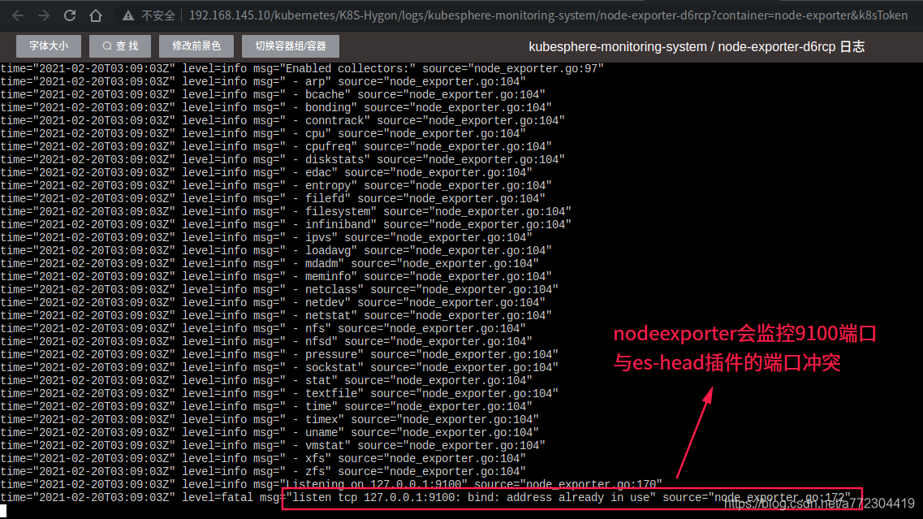Open the 修改前景色 foreground color changer
This screenshot has height=519, width=923.
click(196, 46)
